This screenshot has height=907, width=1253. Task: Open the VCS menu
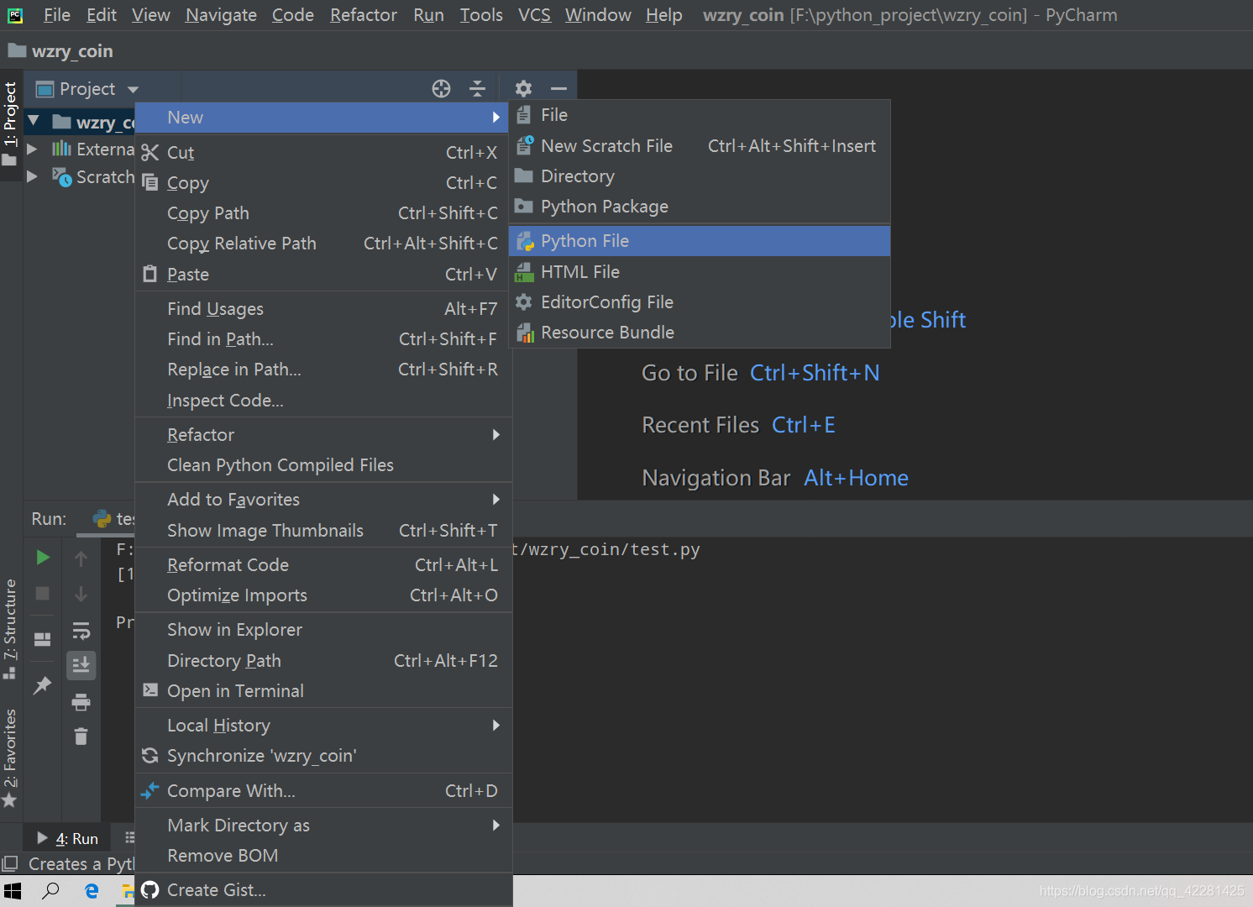pyautogui.click(x=534, y=15)
